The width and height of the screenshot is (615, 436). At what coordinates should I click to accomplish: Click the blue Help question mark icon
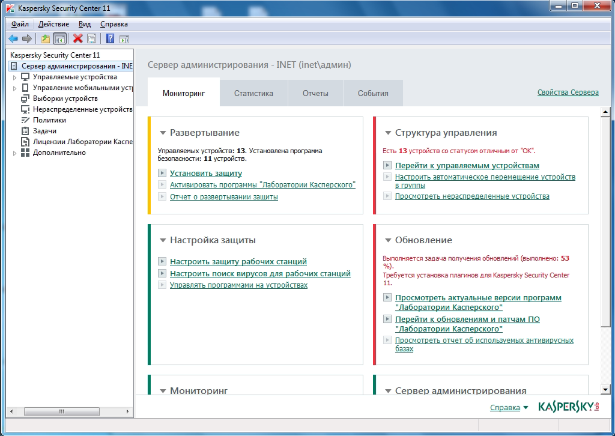(110, 38)
